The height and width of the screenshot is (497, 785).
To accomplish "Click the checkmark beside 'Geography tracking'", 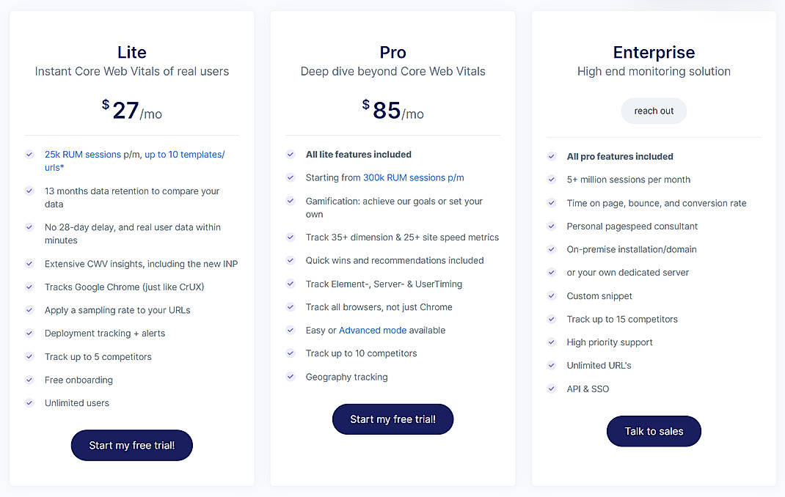I will (291, 377).
